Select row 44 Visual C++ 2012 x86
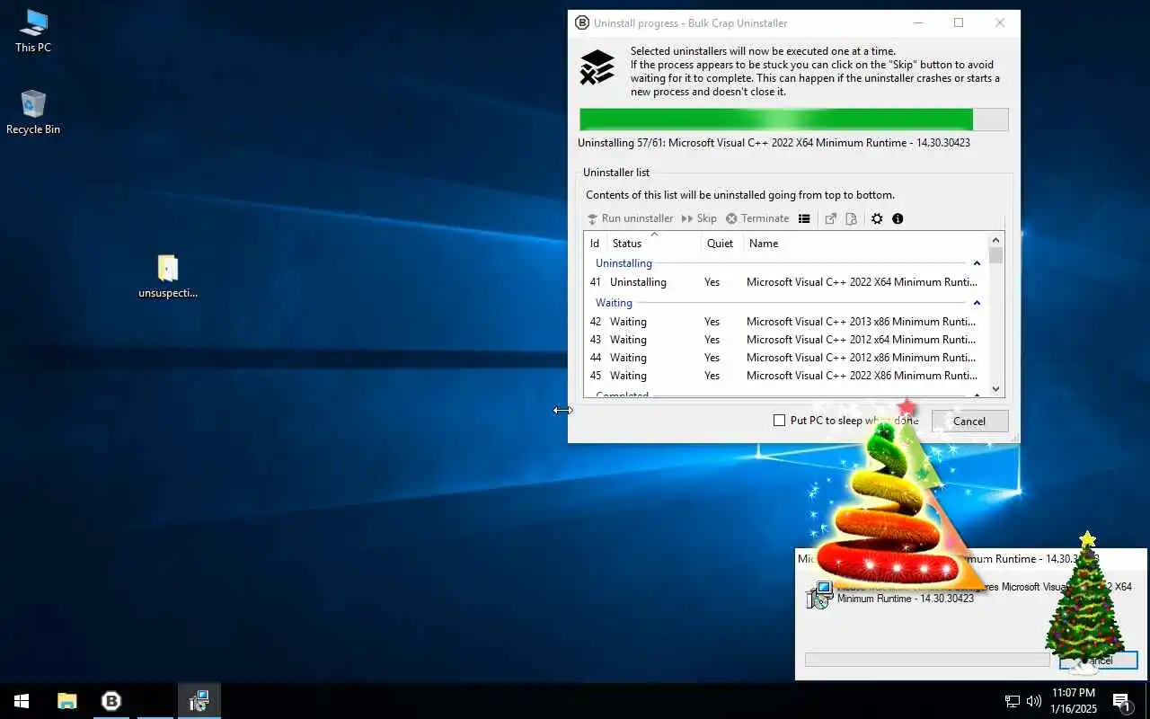The image size is (1150, 719). pos(784,358)
